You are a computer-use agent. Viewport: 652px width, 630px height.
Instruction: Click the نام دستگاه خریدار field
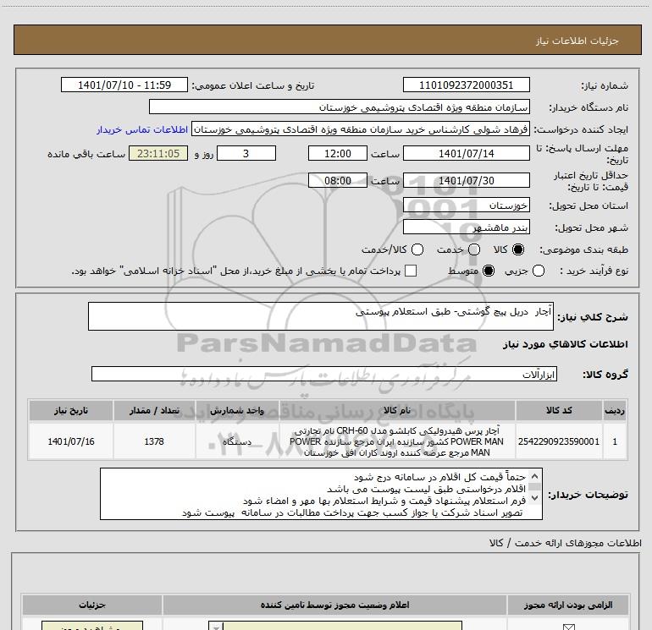340,107
